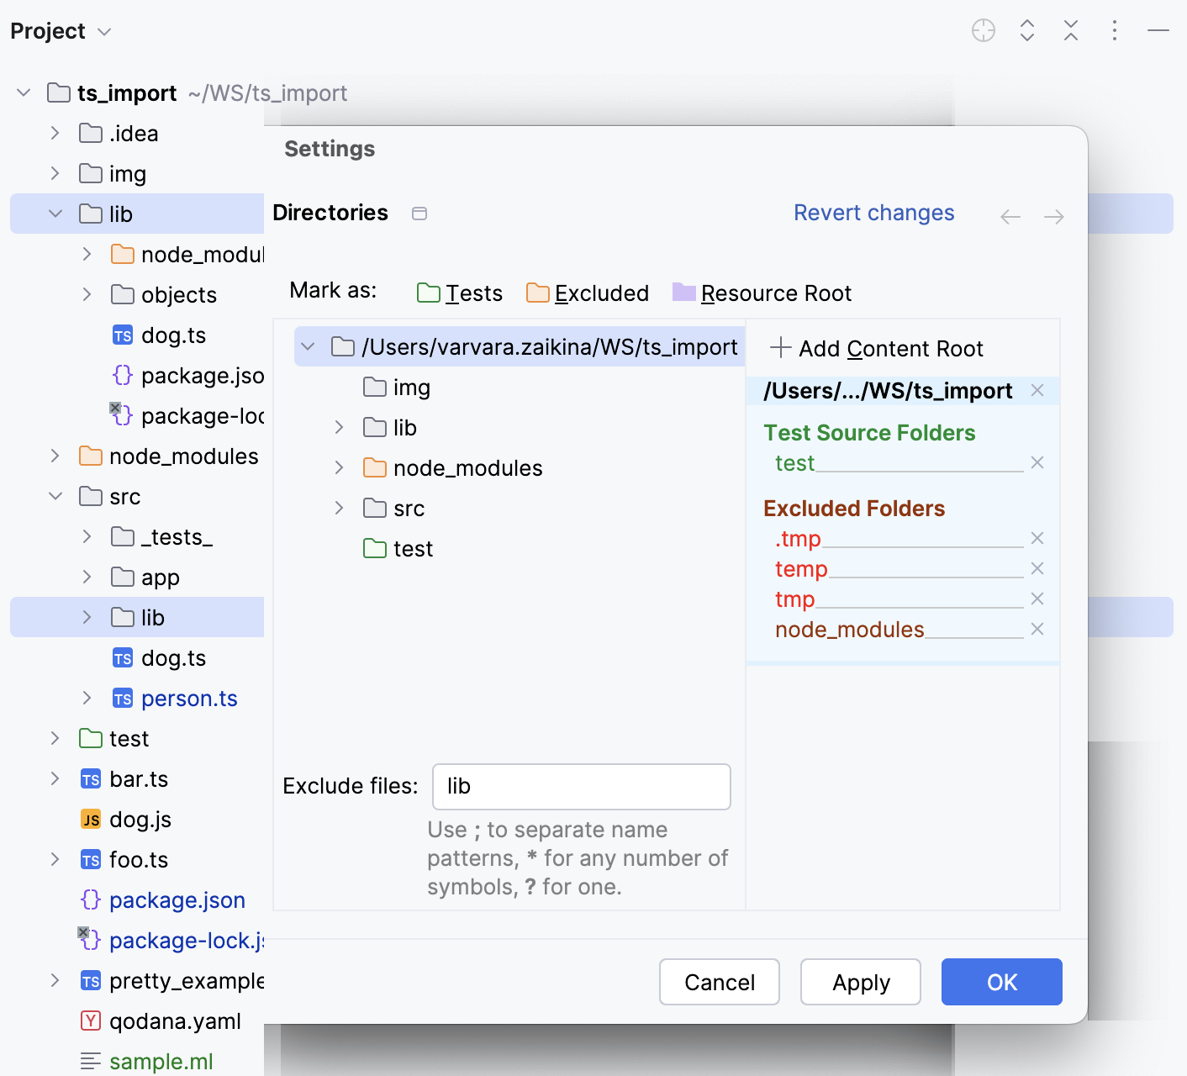Remove test from Test Source Folders
1187x1076 pixels.
1037,462
